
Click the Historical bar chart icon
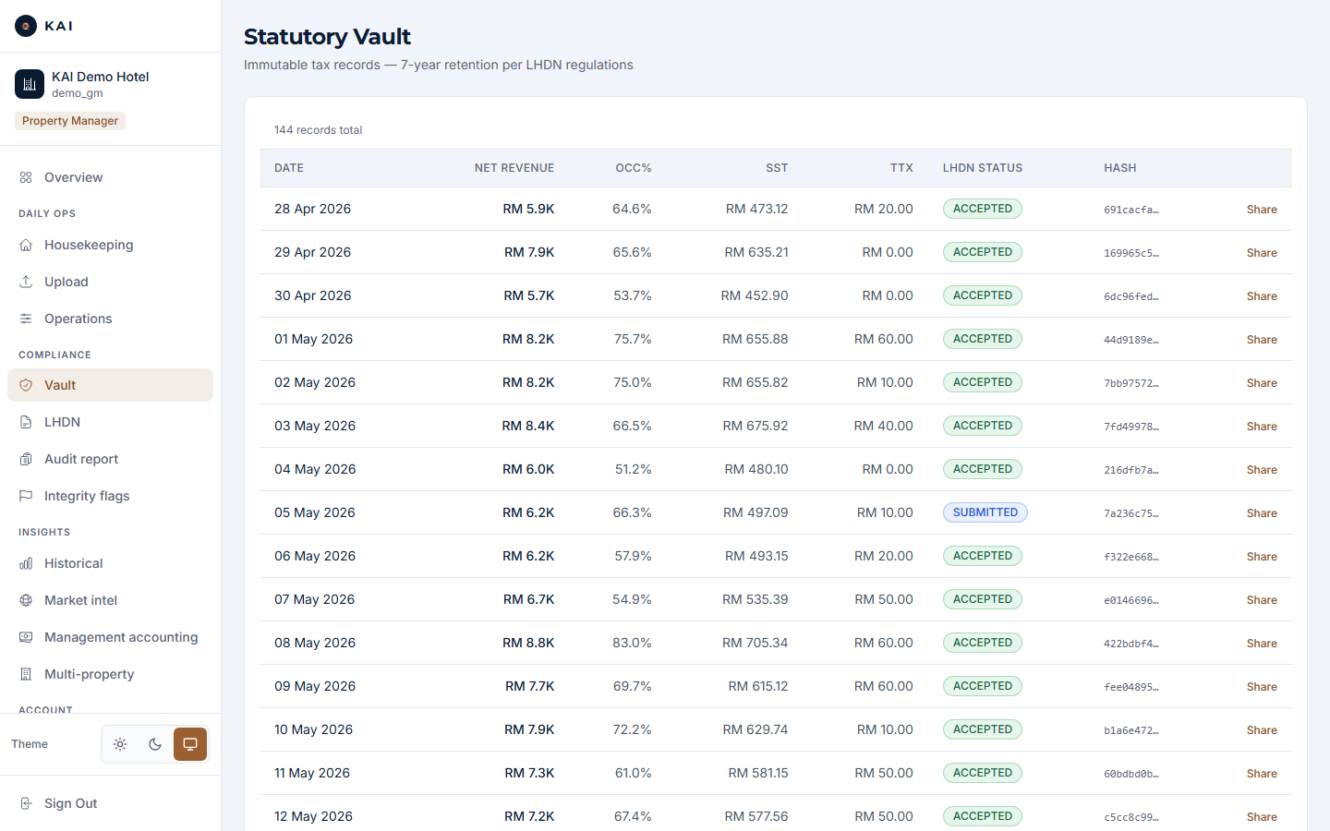click(26, 563)
